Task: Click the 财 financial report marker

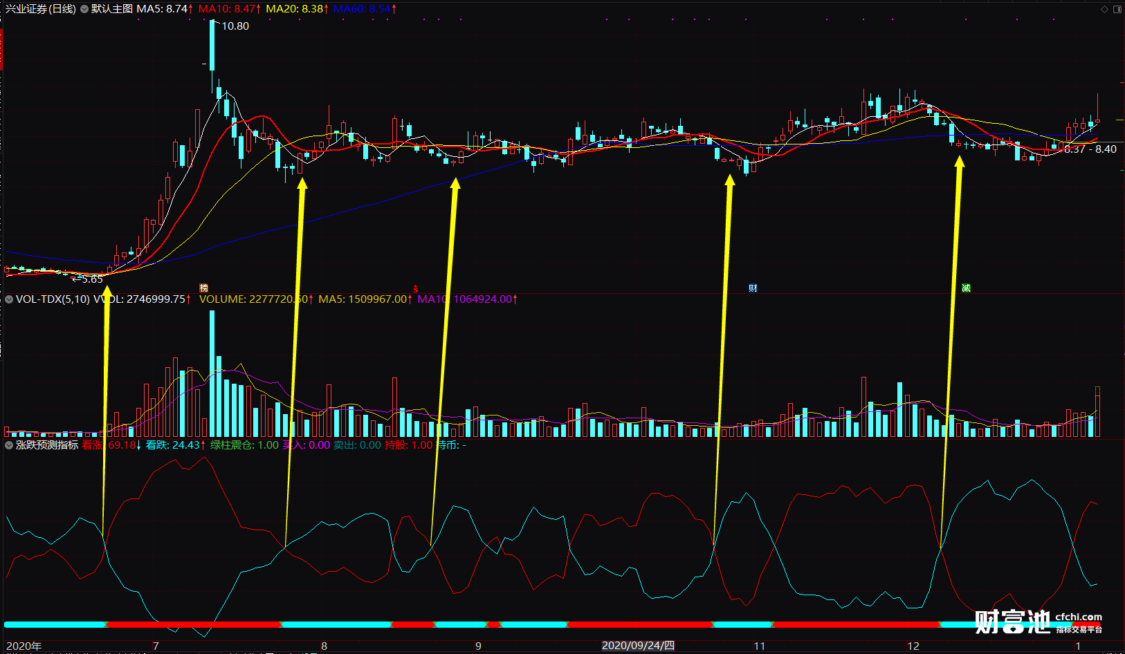Action: [753, 288]
